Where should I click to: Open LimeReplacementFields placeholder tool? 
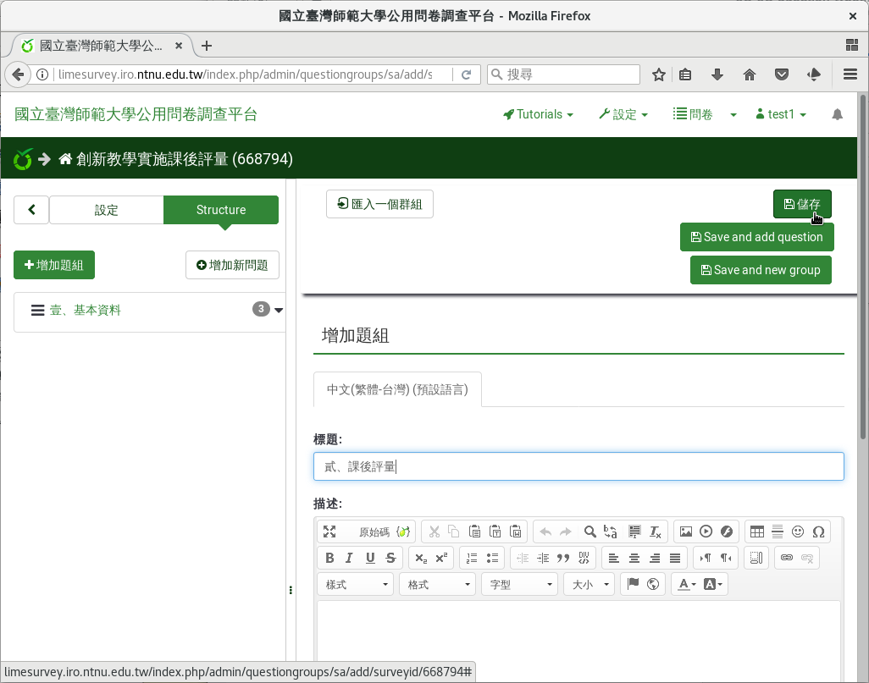click(403, 532)
